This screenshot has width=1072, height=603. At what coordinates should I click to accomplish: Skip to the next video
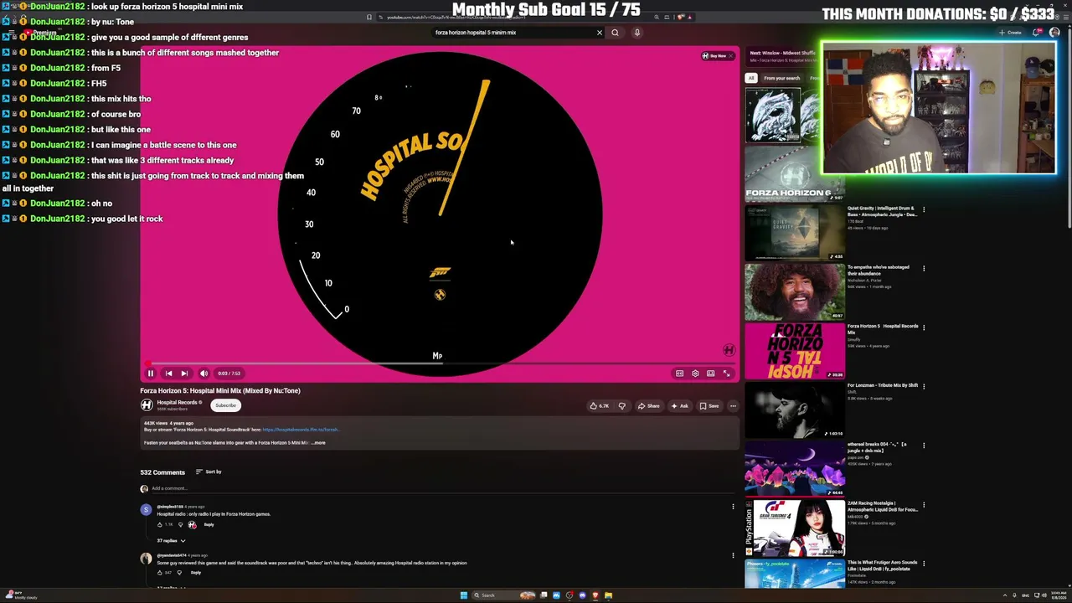pyautogui.click(x=184, y=374)
